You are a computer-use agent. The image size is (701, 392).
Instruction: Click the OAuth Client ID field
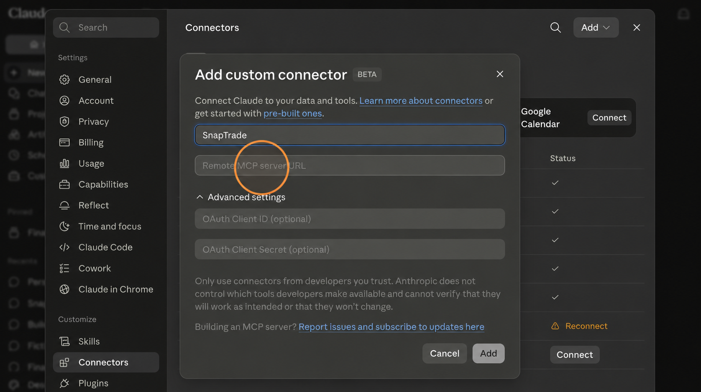click(x=350, y=219)
